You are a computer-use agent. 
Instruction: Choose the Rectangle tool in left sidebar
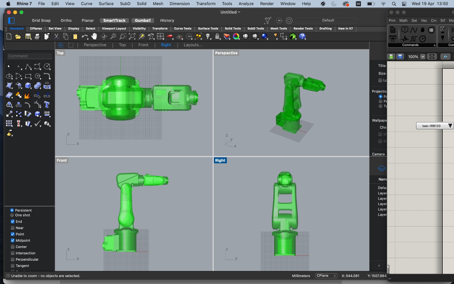pos(28,76)
